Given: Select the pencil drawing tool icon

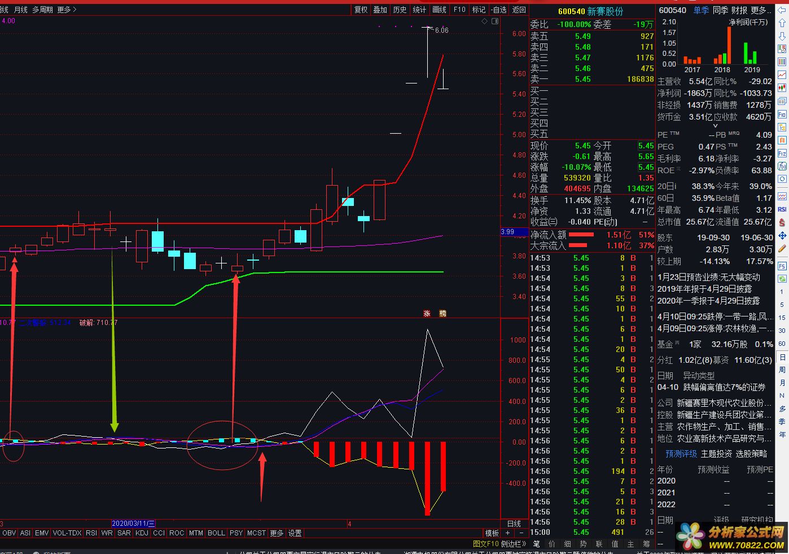Looking at the screenshot, I should [782, 248].
